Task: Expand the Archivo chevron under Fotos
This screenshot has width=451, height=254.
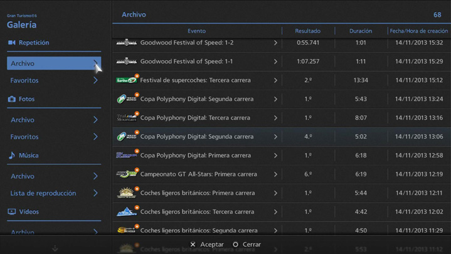Action: (95, 120)
